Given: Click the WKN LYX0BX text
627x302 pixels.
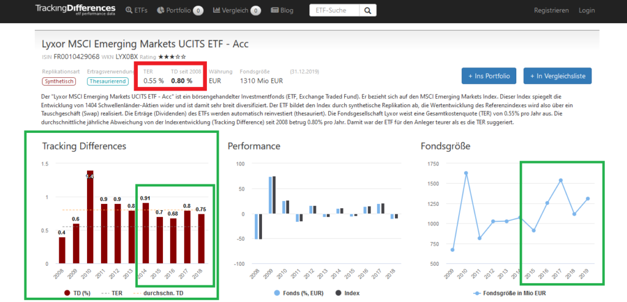Looking at the screenshot, I should (119, 57).
